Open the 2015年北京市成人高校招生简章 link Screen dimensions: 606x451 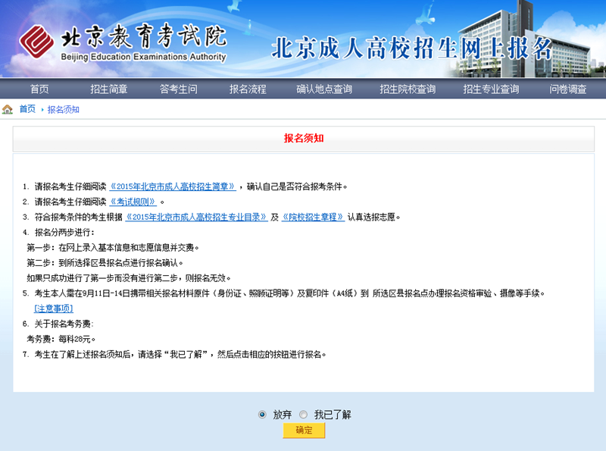[173, 186]
